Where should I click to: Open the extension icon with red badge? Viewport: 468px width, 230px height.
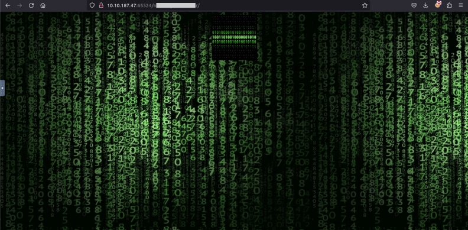point(437,5)
